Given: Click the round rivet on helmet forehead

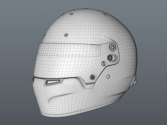Looking at the screenshot, I should pyautogui.click(x=66, y=35).
